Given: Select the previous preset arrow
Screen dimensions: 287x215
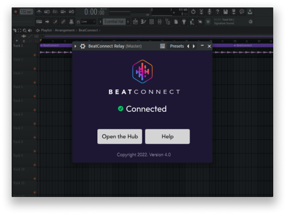Looking at the screenshot, I should [x=188, y=46].
